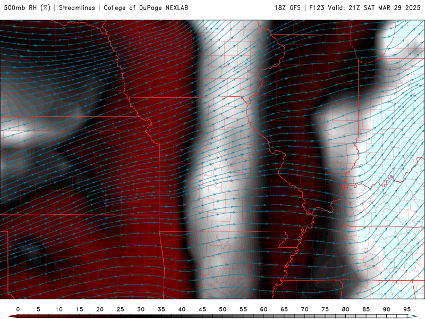Click the '20' value on the legend

coord(100,309)
